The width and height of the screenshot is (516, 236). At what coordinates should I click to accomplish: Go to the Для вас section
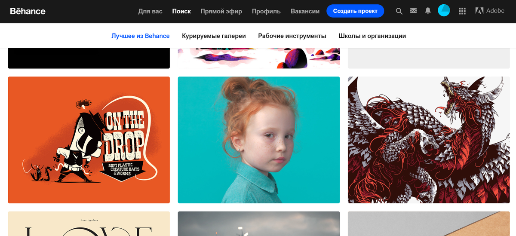click(150, 11)
